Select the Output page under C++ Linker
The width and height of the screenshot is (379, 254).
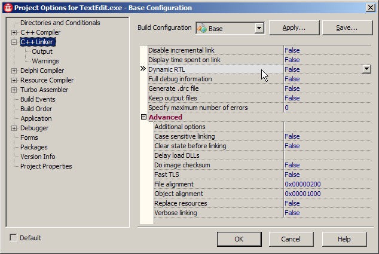(x=42, y=51)
